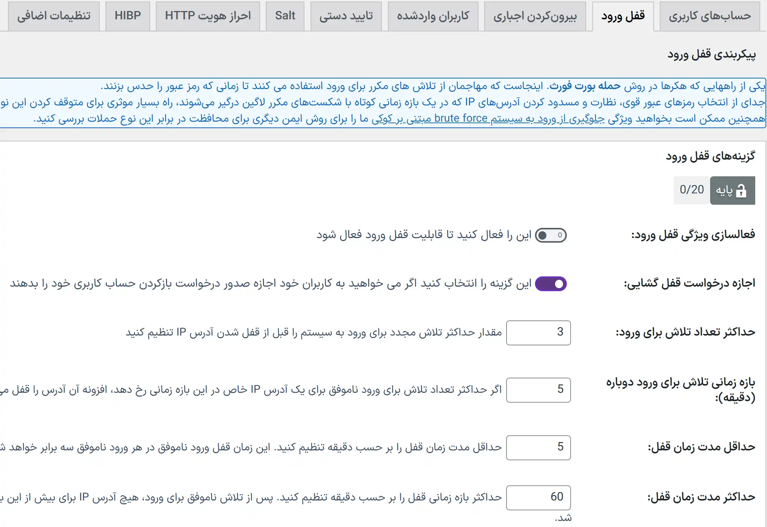767x527 pixels.
Task: Disable the allow unlock requests toggle
Action: 551,284
